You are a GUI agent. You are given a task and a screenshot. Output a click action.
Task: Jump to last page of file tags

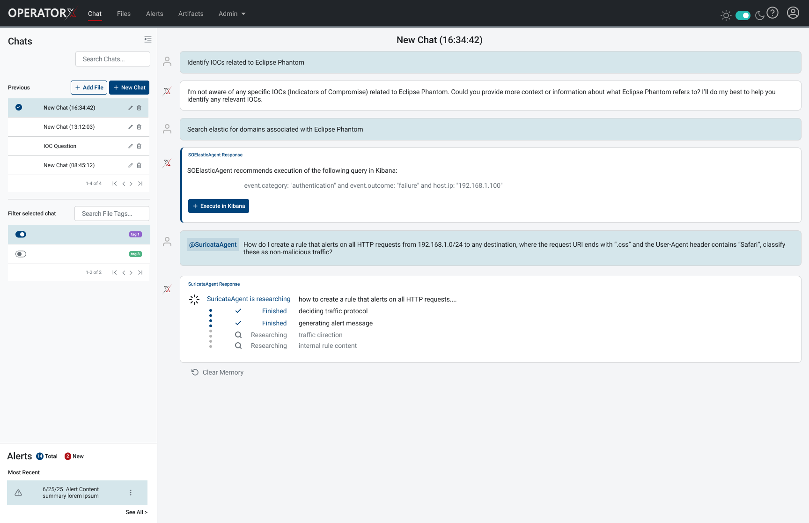[140, 273]
